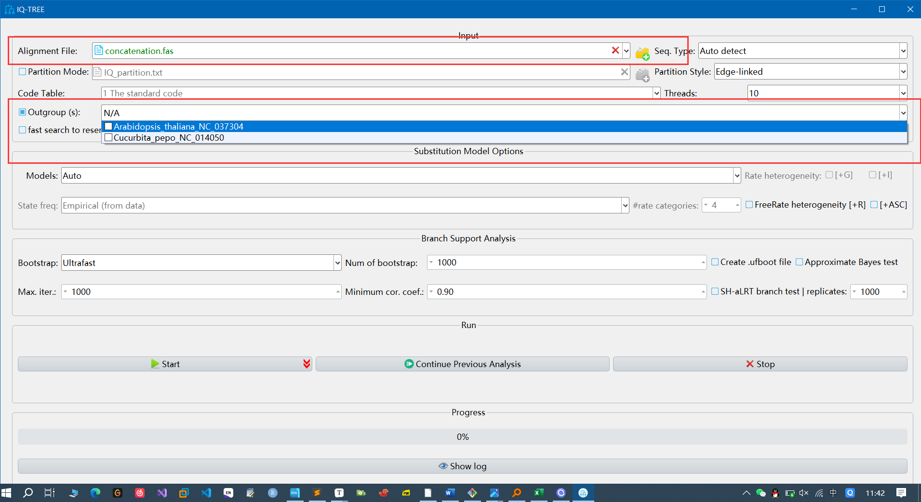Click the QQ penguin tray icon
This screenshot has height=502, width=921.
[775, 492]
